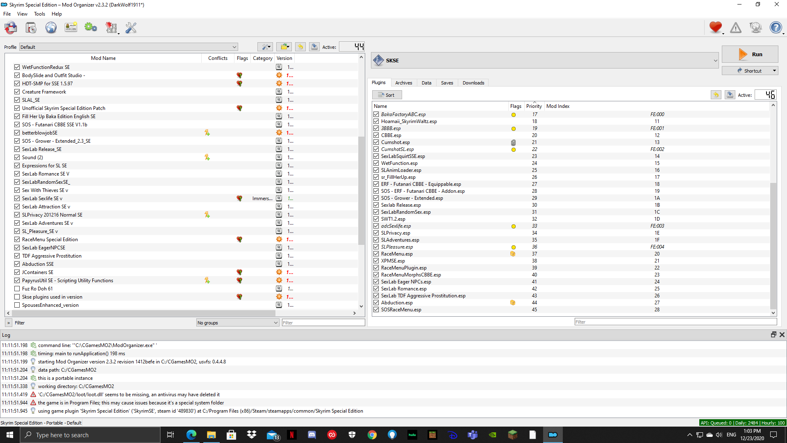787x443 pixels.
Task: Click the conflict lightning icon on betterblowjobSE row
Action: [207, 133]
